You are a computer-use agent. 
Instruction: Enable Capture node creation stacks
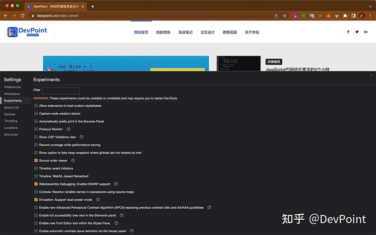click(36, 113)
